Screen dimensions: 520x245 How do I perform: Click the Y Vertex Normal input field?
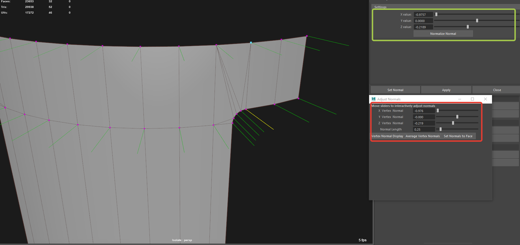click(424, 117)
